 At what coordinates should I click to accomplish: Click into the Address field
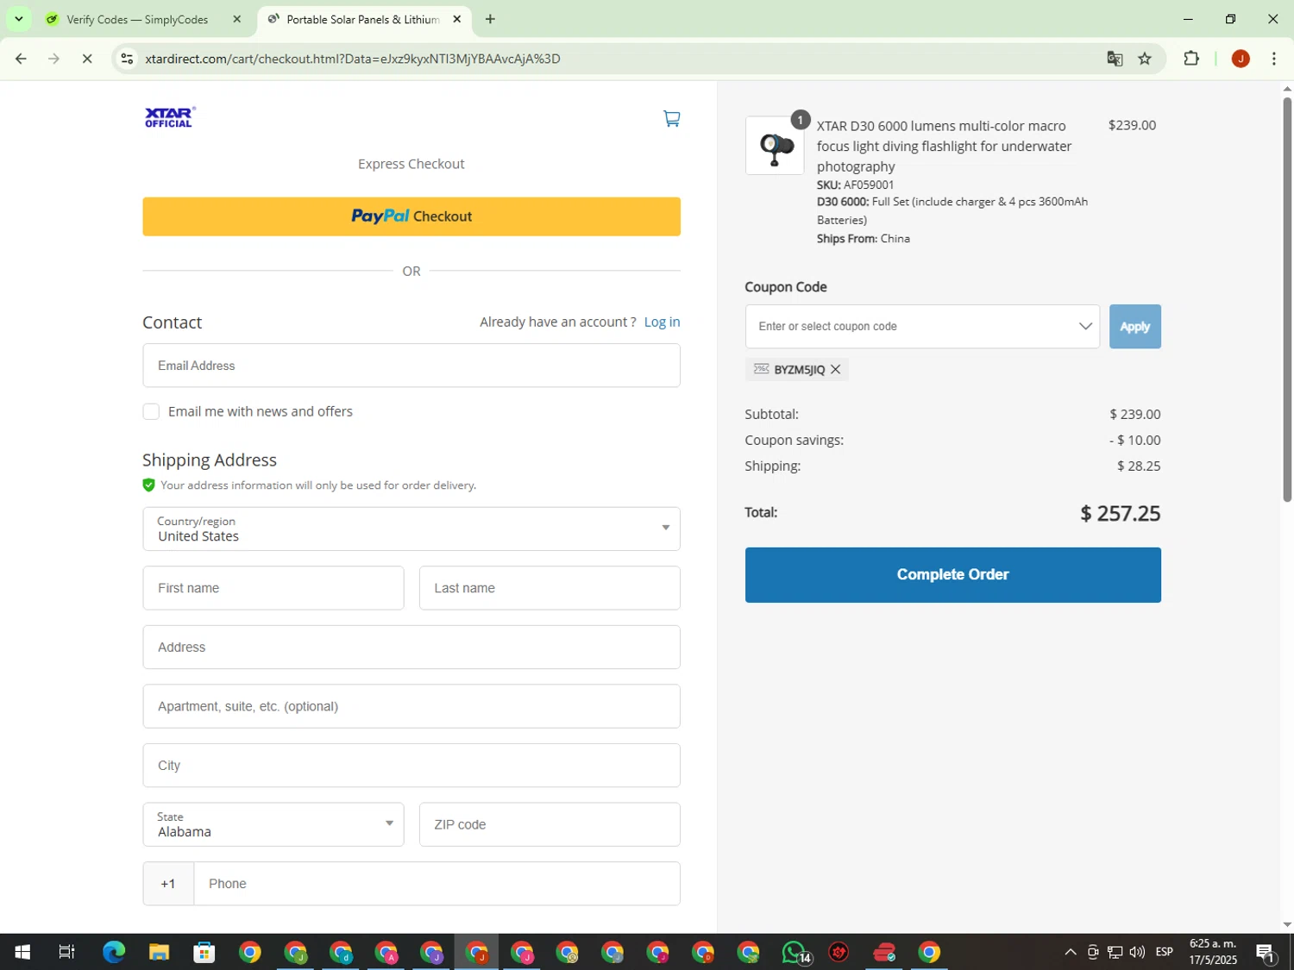411,647
